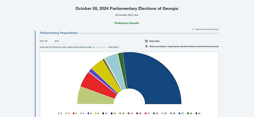Click the map pin icon for district data

click(x=146, y=46)
